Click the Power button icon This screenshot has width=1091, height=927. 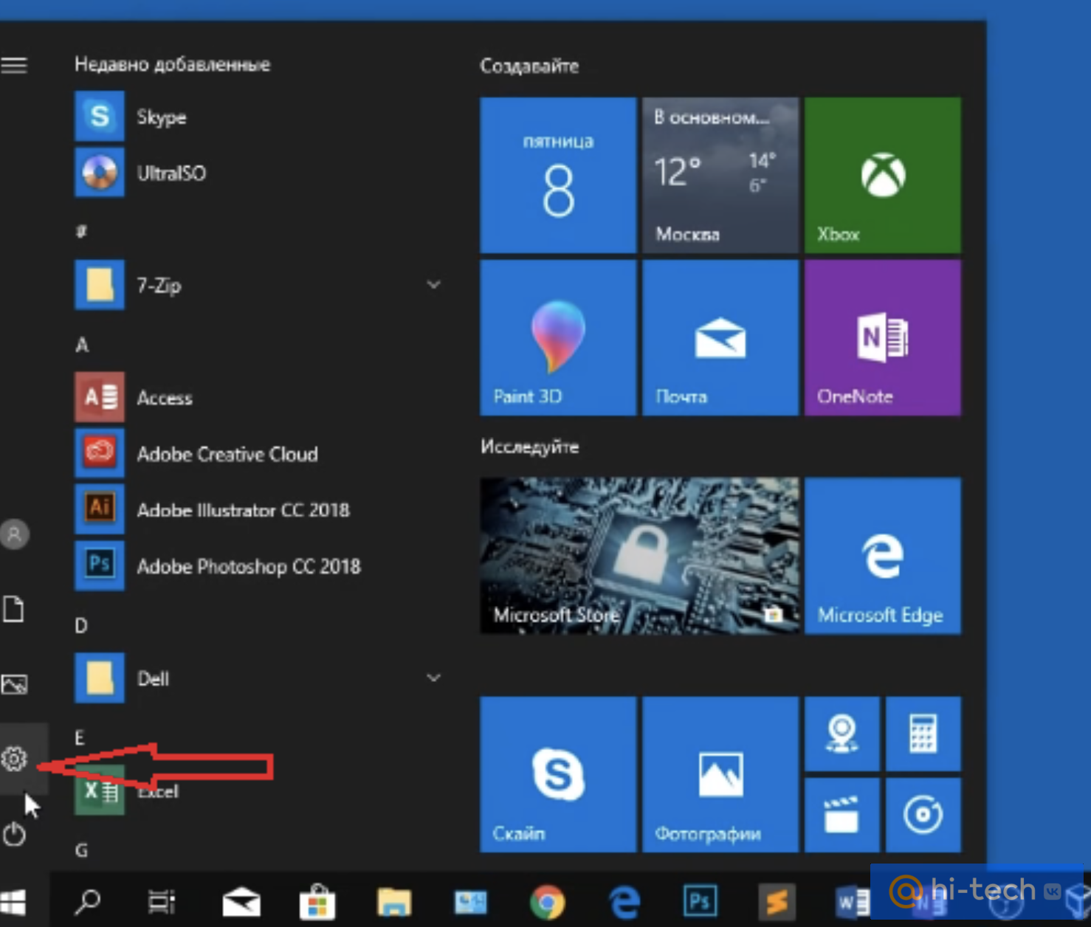pos(14,835)
